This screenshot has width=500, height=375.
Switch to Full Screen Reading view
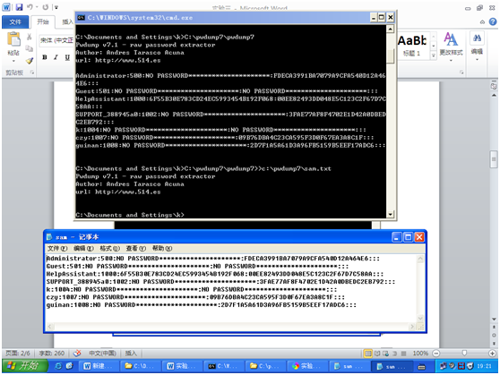[377, 353]
